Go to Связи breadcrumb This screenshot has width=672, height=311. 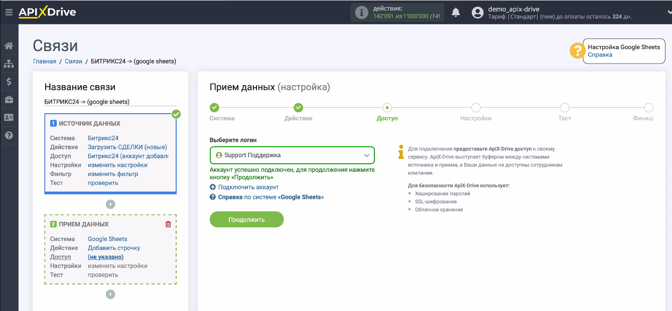(x=73, y=62)
